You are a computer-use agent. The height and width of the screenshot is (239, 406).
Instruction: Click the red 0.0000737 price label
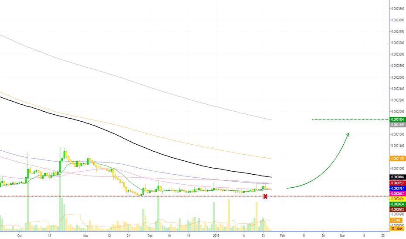[397, 183]
